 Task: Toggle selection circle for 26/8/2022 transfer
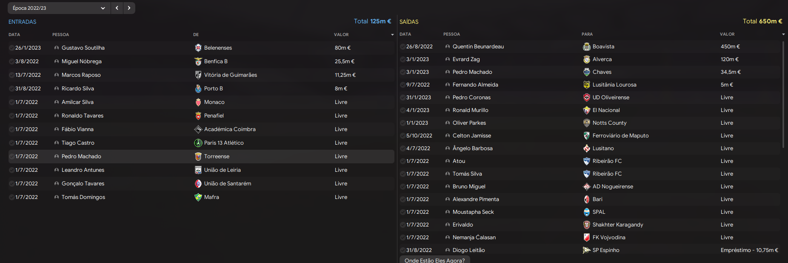click(x=403, y=47)
